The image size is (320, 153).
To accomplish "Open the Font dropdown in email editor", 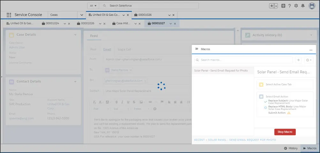I will (x=101, y=109).
